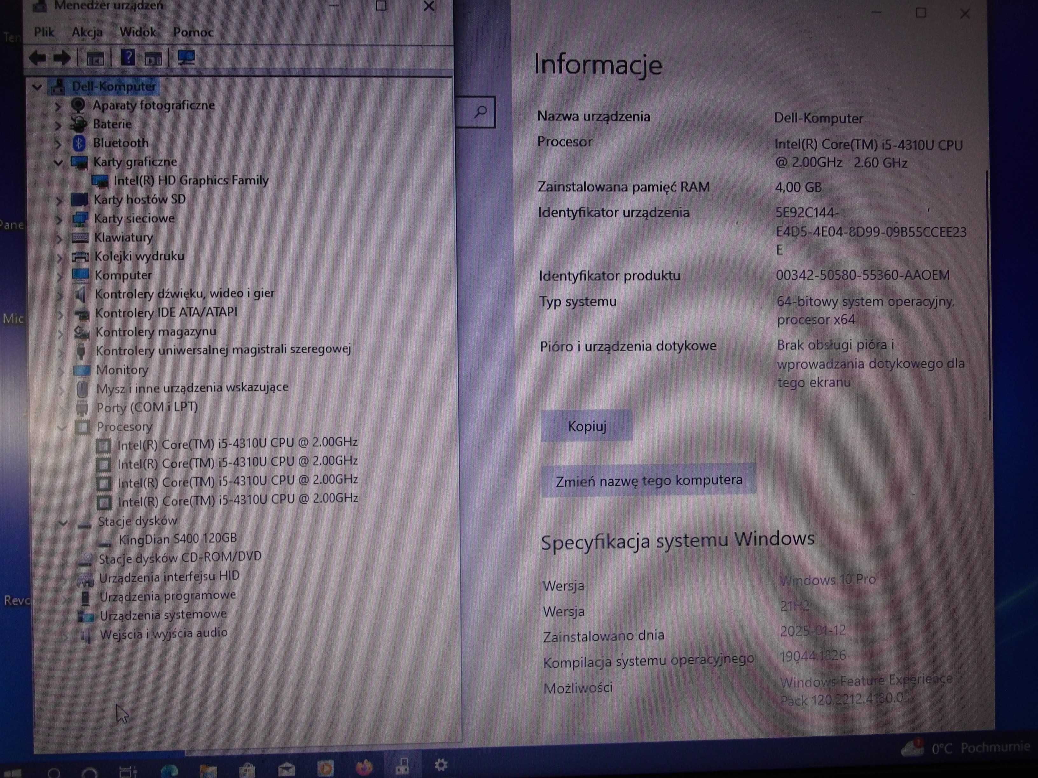Select Stacje dysków CD-ROM/DVD item
Screen dimensions: 1038x778
coord(180,557)
